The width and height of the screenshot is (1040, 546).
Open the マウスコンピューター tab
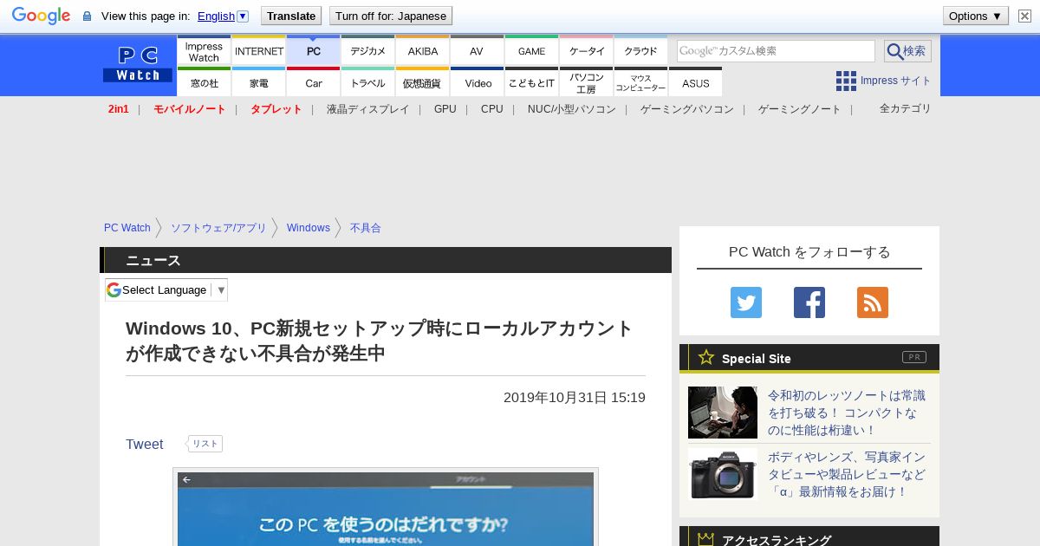click(641, 82)
